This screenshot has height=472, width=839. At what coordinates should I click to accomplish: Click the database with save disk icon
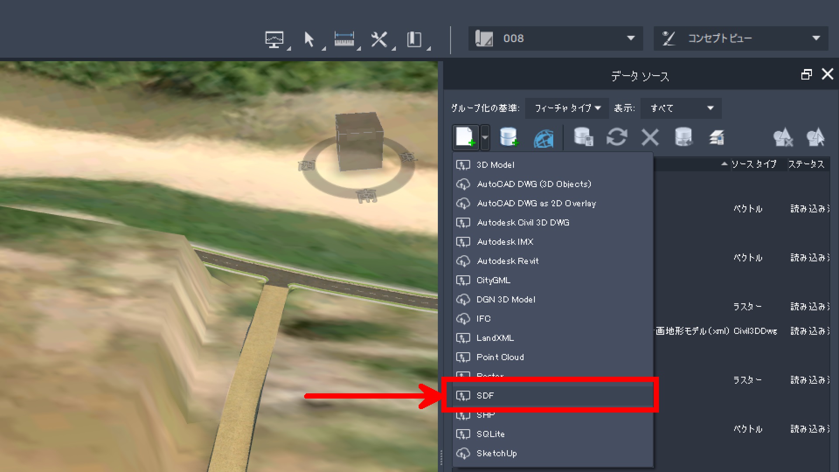pyautogui.click(x=583, y=137)
